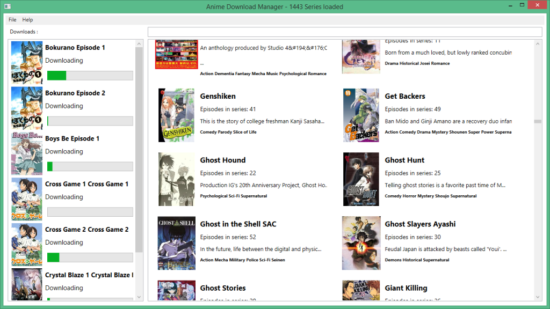Select the Boys Be Episode 1 cover
550x309 pixels.
click(27, 154)
